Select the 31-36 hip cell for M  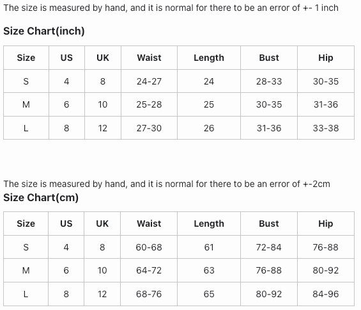coord(326,104)
